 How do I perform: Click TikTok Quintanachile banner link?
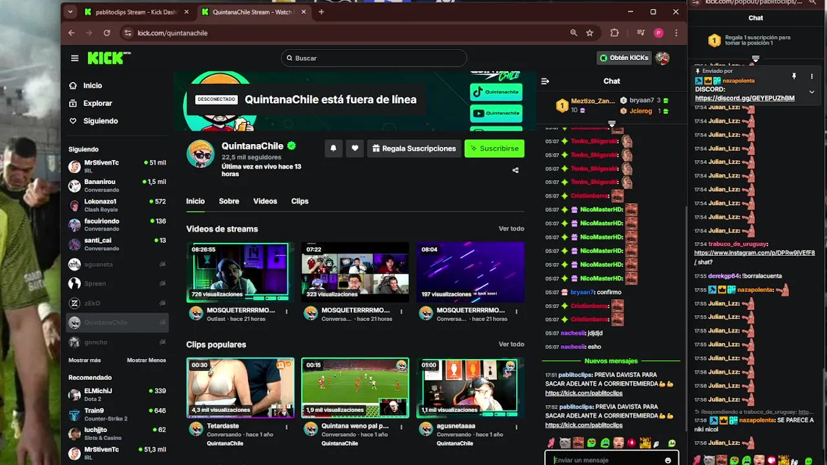coord(496,92)
